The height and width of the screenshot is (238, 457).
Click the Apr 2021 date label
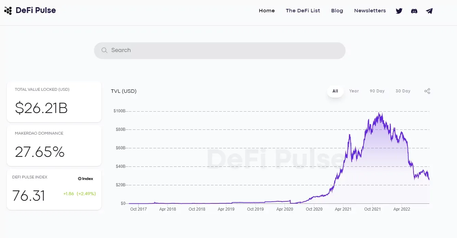point(343,209)
